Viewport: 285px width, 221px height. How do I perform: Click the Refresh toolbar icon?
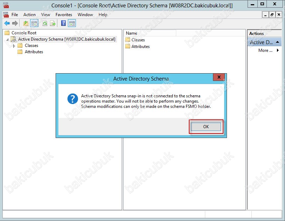45,23
